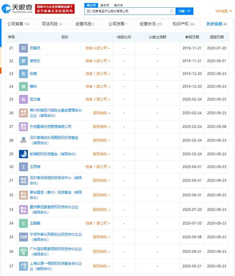Image resolution: width=235 pixels, height=276 pixels.
Task: Expand 他有 6 家公司 in row 21
Action: (98, 48)
